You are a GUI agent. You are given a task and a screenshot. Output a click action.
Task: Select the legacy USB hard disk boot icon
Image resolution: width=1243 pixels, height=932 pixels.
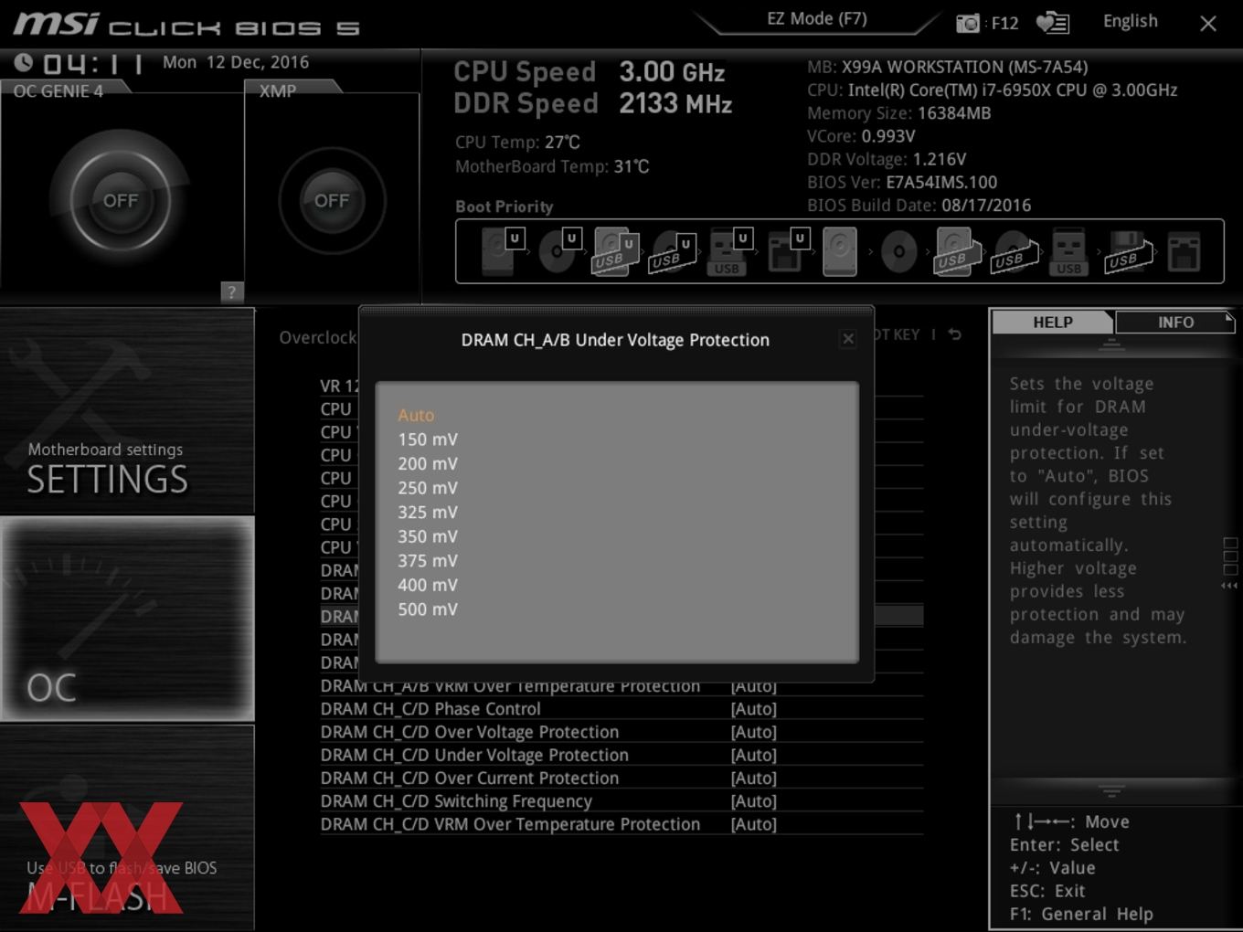pyautogui.click(x=956, y=251)
